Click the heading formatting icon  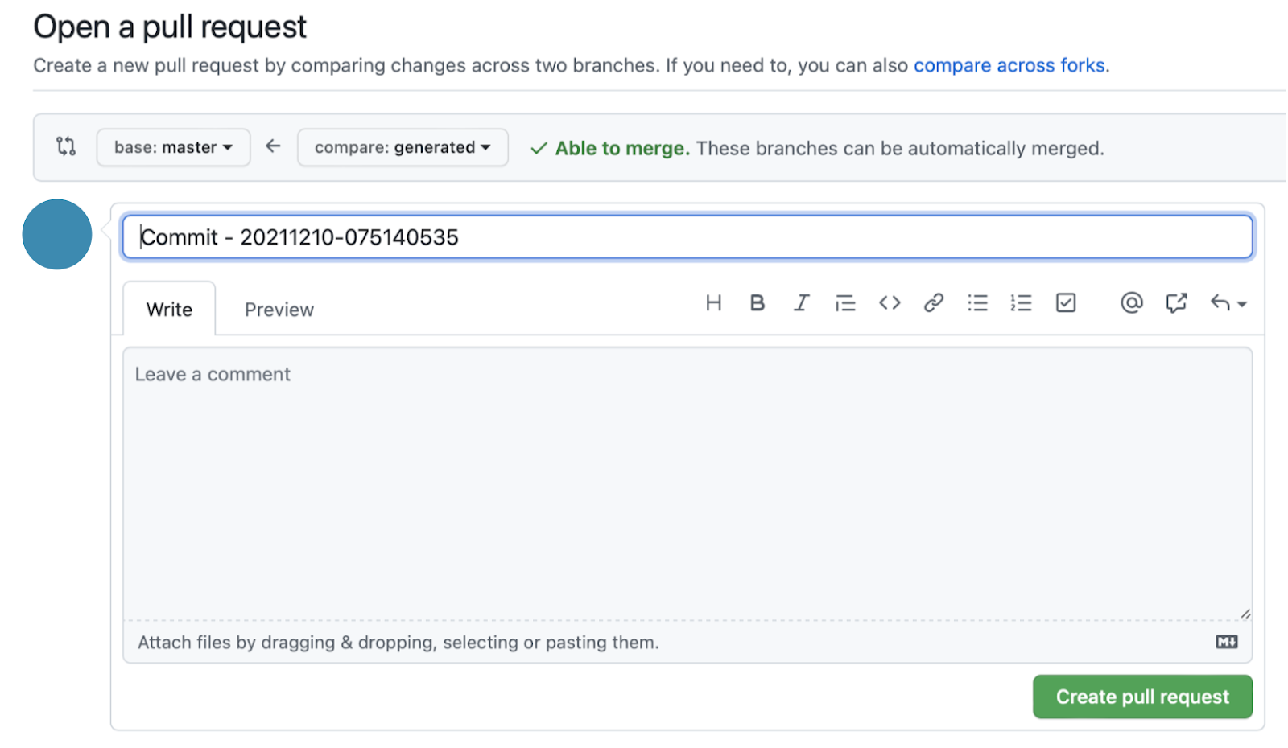713,303
